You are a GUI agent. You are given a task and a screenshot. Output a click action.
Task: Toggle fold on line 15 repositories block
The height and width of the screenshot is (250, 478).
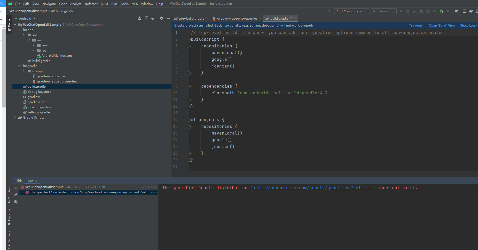(189, 127)
